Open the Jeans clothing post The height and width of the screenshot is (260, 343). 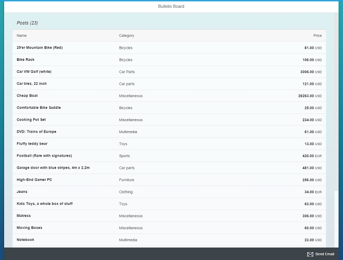pyautogui.click(x=22, y=191)
